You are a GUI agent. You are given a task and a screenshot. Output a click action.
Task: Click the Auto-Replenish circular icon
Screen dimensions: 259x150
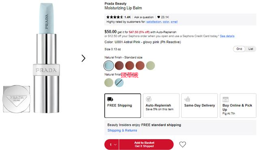pyautogui.click(x=149, y=99)
